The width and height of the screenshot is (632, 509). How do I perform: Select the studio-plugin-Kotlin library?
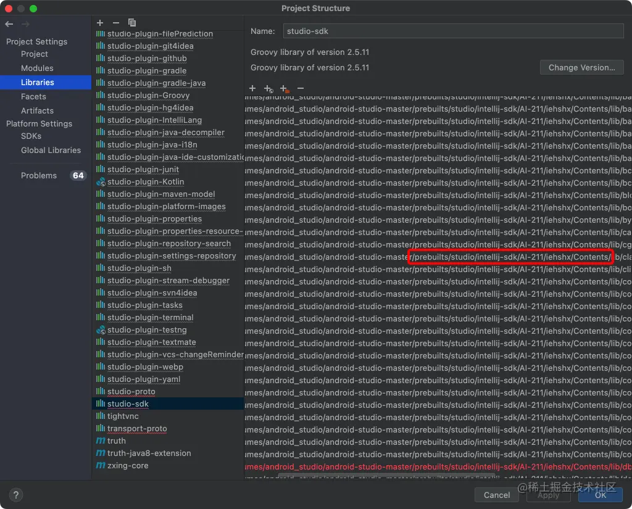pos(146,182)
